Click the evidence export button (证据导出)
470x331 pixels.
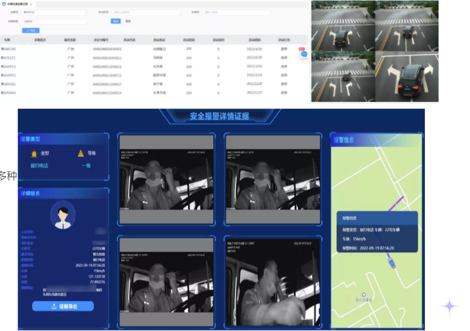click(x=63, y=306)
